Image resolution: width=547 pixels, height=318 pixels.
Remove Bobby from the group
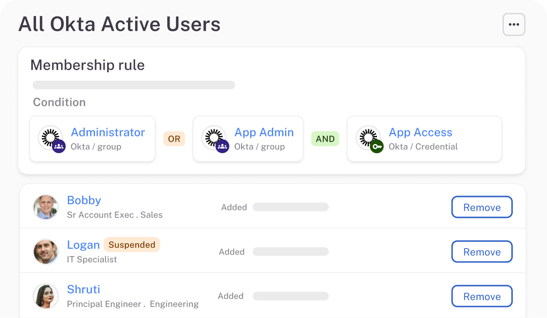482,207
